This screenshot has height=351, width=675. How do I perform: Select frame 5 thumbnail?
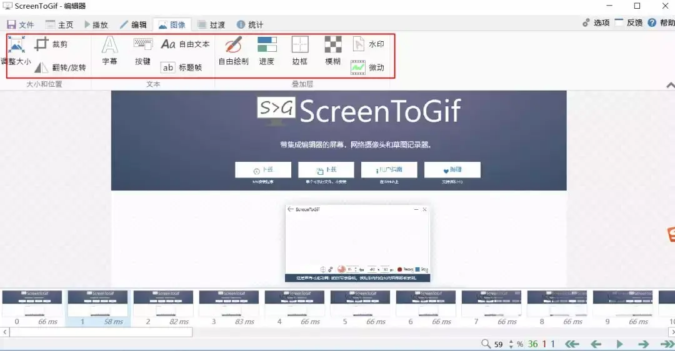[x=361, y=308]
